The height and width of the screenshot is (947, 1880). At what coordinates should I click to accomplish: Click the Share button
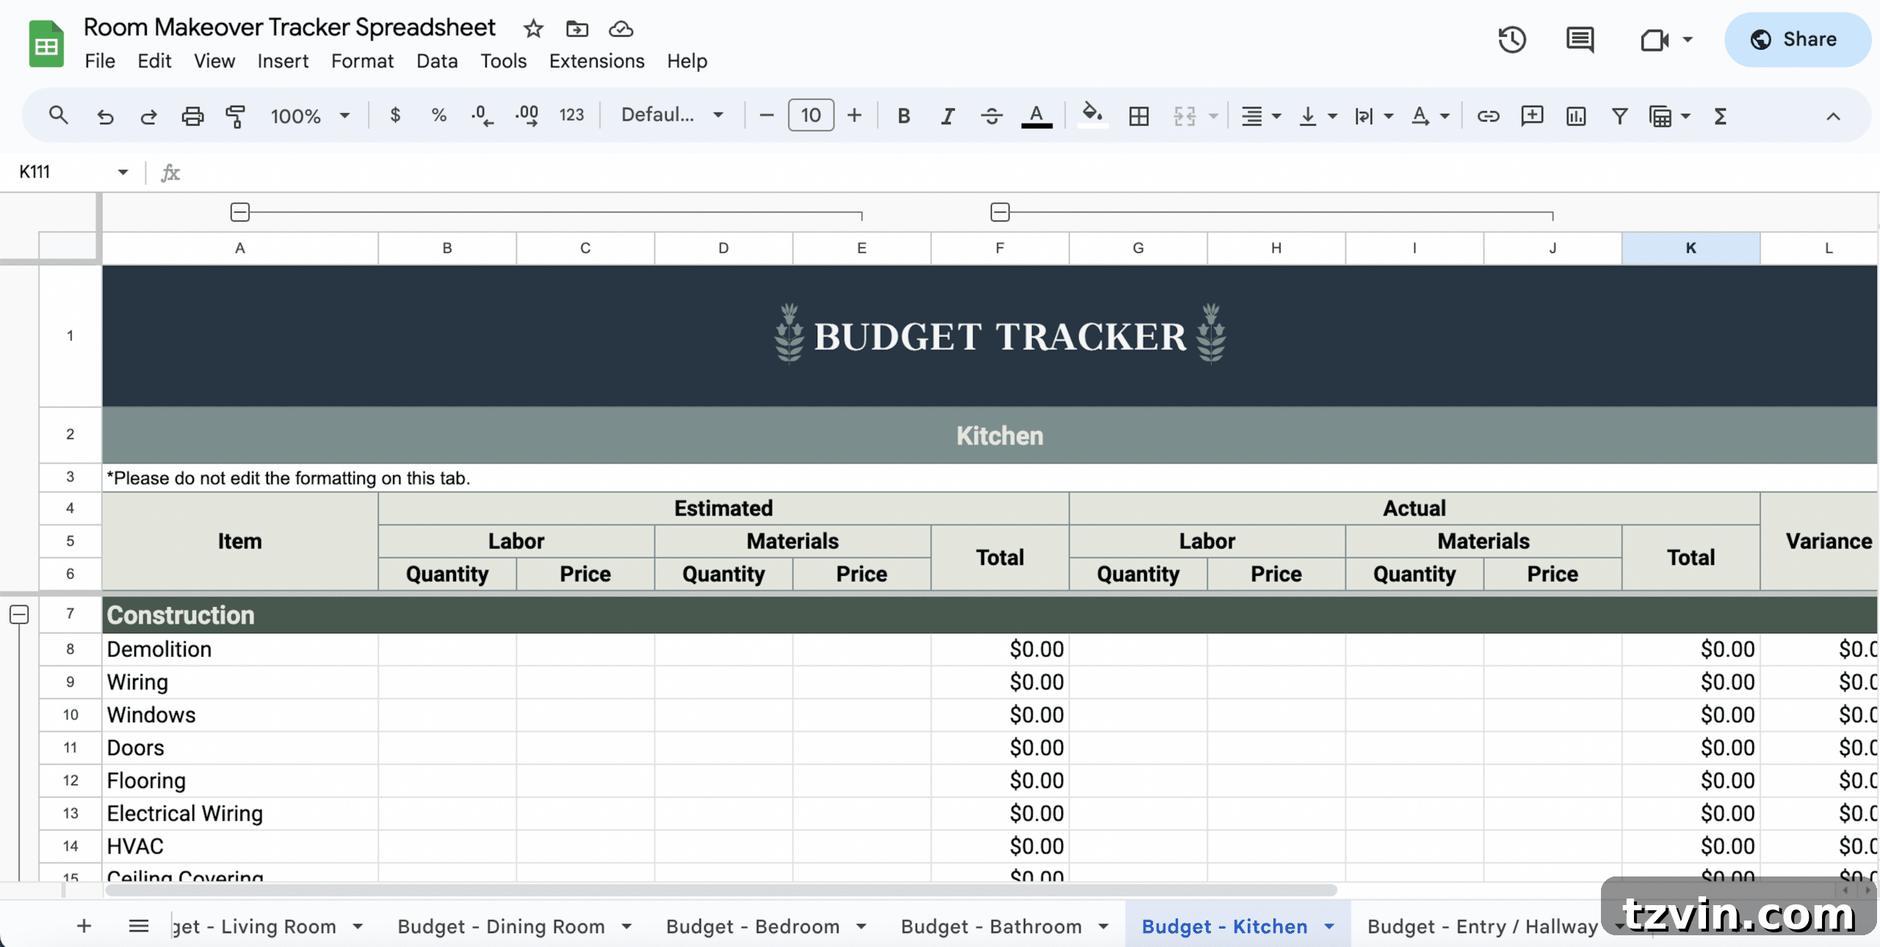[1796, 40]
